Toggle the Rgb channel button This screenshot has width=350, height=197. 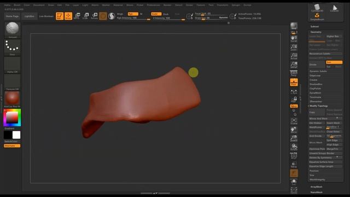tap(133, 14)
